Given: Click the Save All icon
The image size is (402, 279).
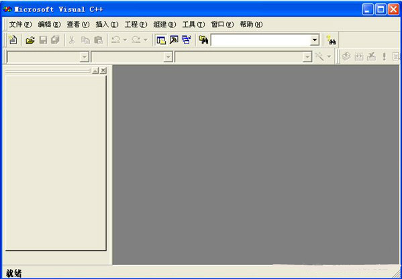Looking at the screenshot, I should (55, 40).
